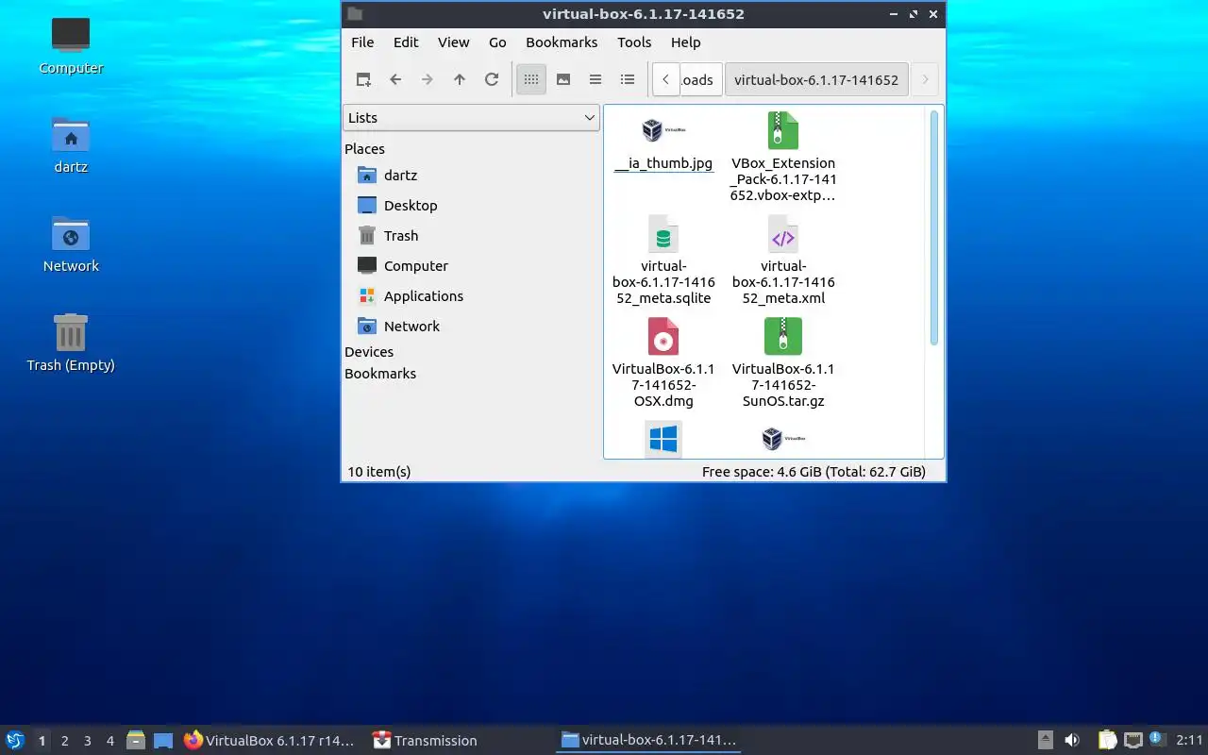Select the SunOS.tar.gz archive icon
Viewport: 1208px width, 755px height.
tap(783, 337)
